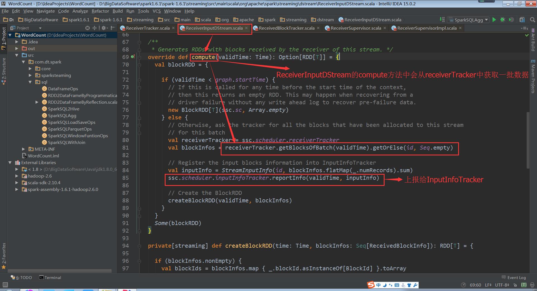Toggle the 1: Project side tab
The height and width of the screenshot is (291, 537).
(4, 39)
